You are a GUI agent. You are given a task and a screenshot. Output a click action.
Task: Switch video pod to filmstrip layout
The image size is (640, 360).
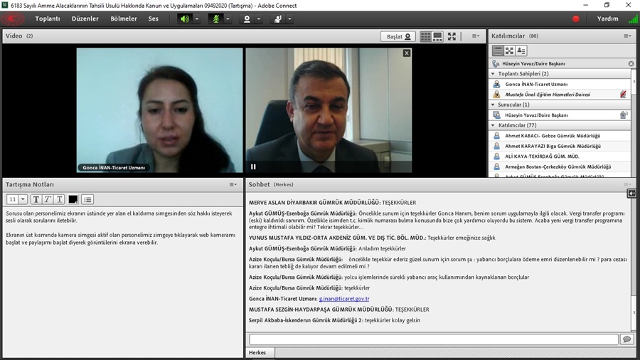(x=437, y=36)
